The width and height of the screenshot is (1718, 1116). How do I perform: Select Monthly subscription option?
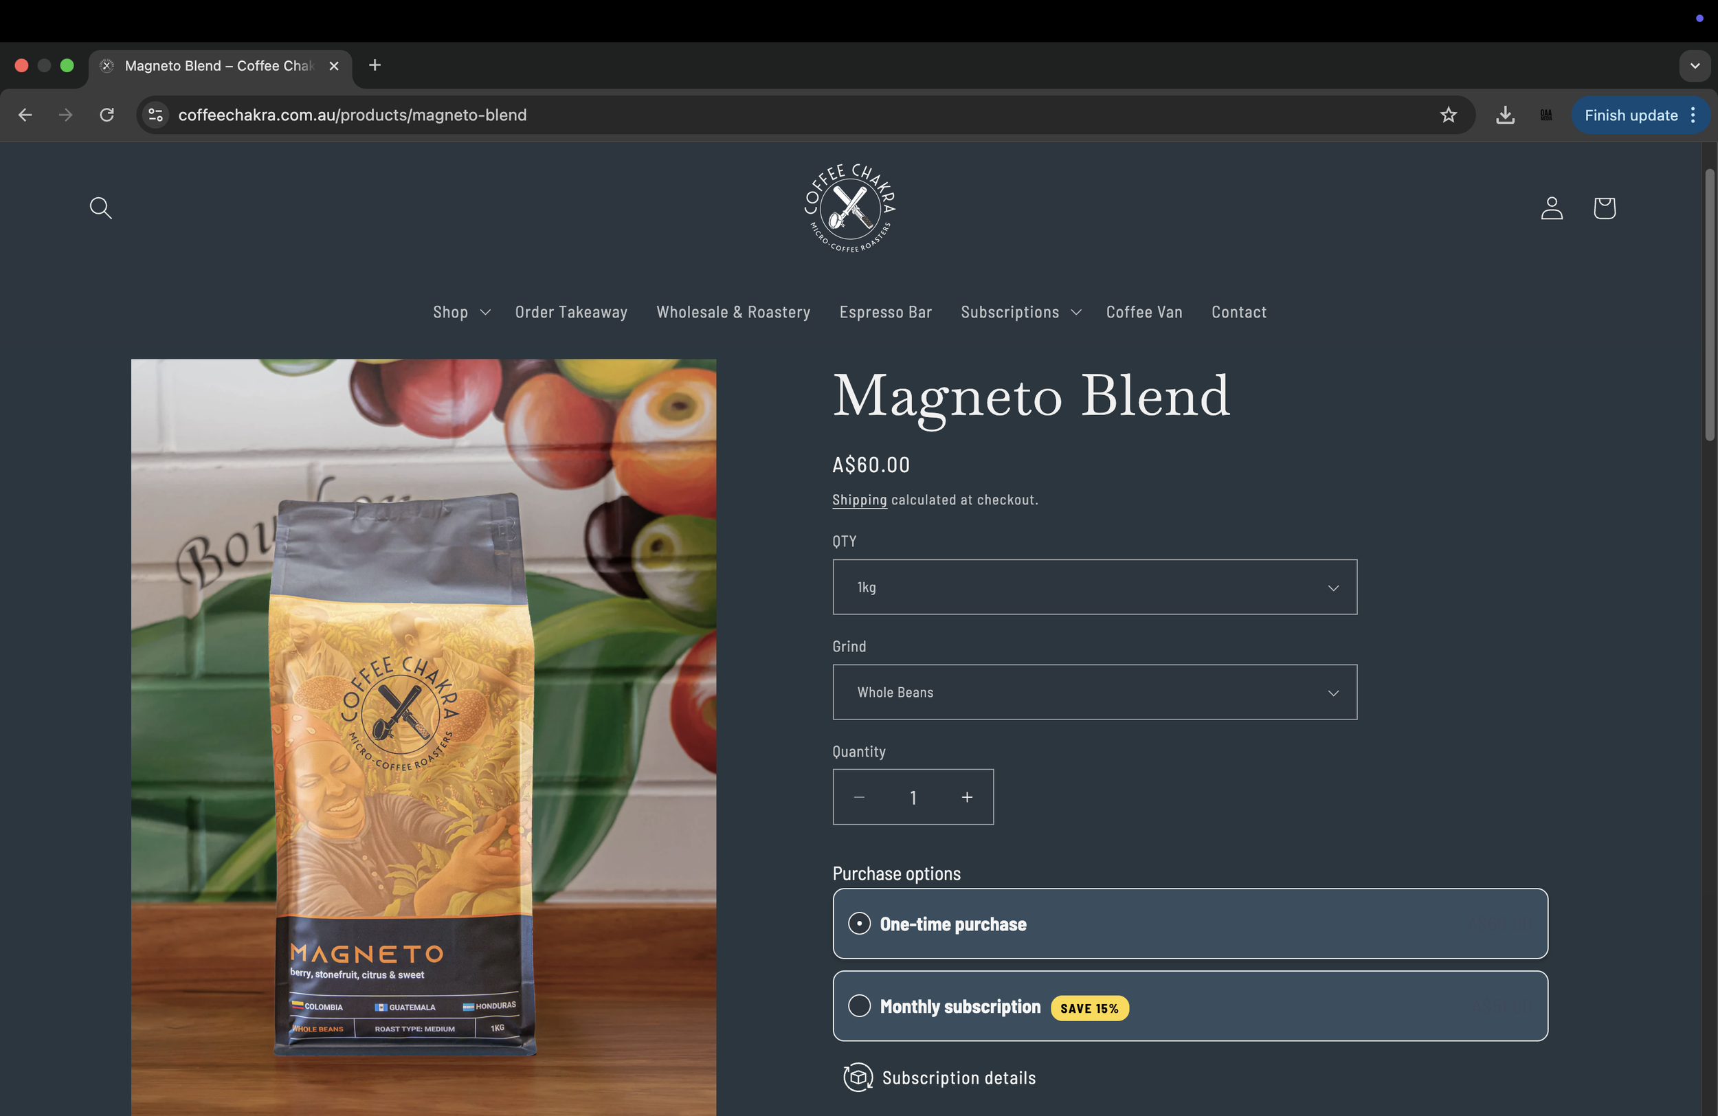coord(1190,1005)
